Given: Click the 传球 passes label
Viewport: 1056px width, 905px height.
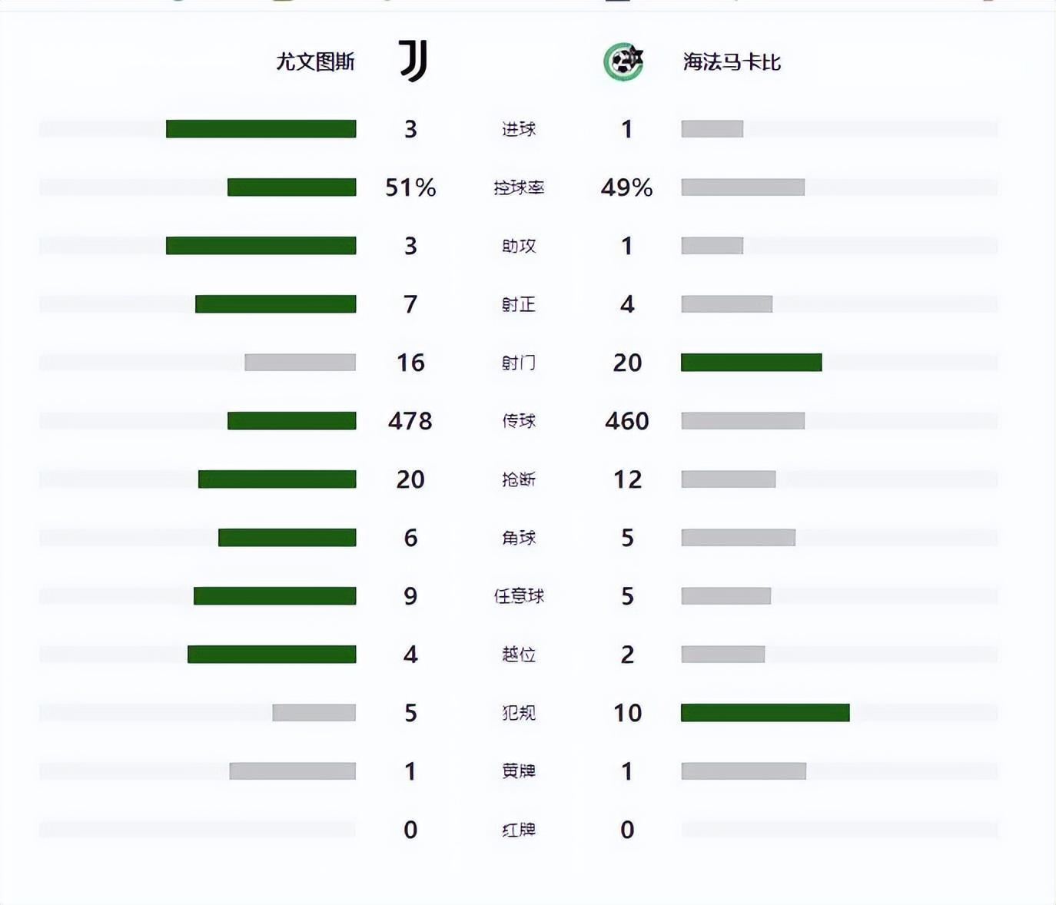Looking at the screenshot, I should (x=519, y=421).
